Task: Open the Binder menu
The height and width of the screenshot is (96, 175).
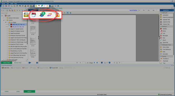Action: [3, 4]
